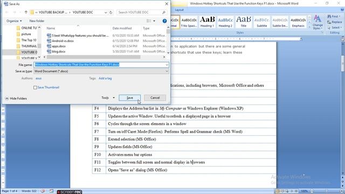345x194 pixels.
Task: Click the Words: 322 status entry
Action: [29, 191]
